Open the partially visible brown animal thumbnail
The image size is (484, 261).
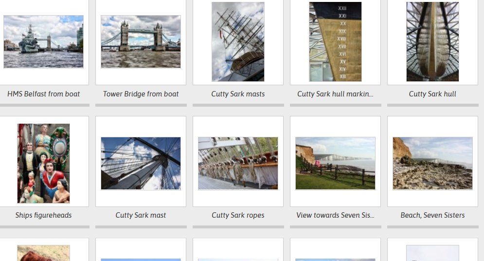[43, 253]
